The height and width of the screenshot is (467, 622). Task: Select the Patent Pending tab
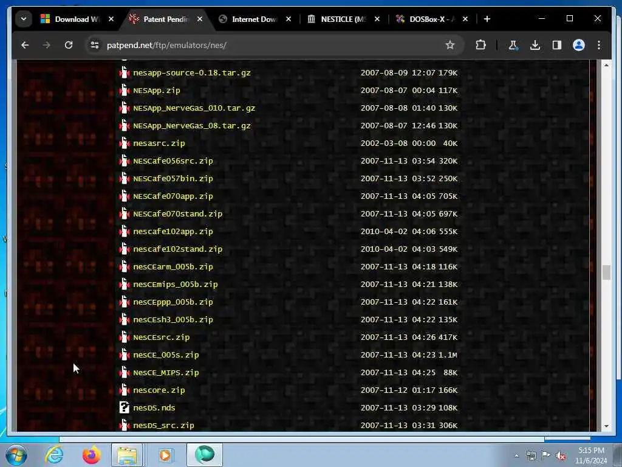166,19
